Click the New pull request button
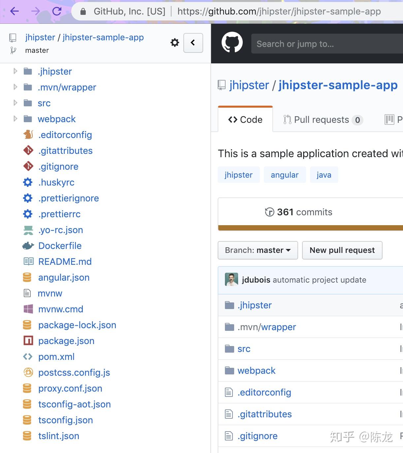 [x=342, y=250]
